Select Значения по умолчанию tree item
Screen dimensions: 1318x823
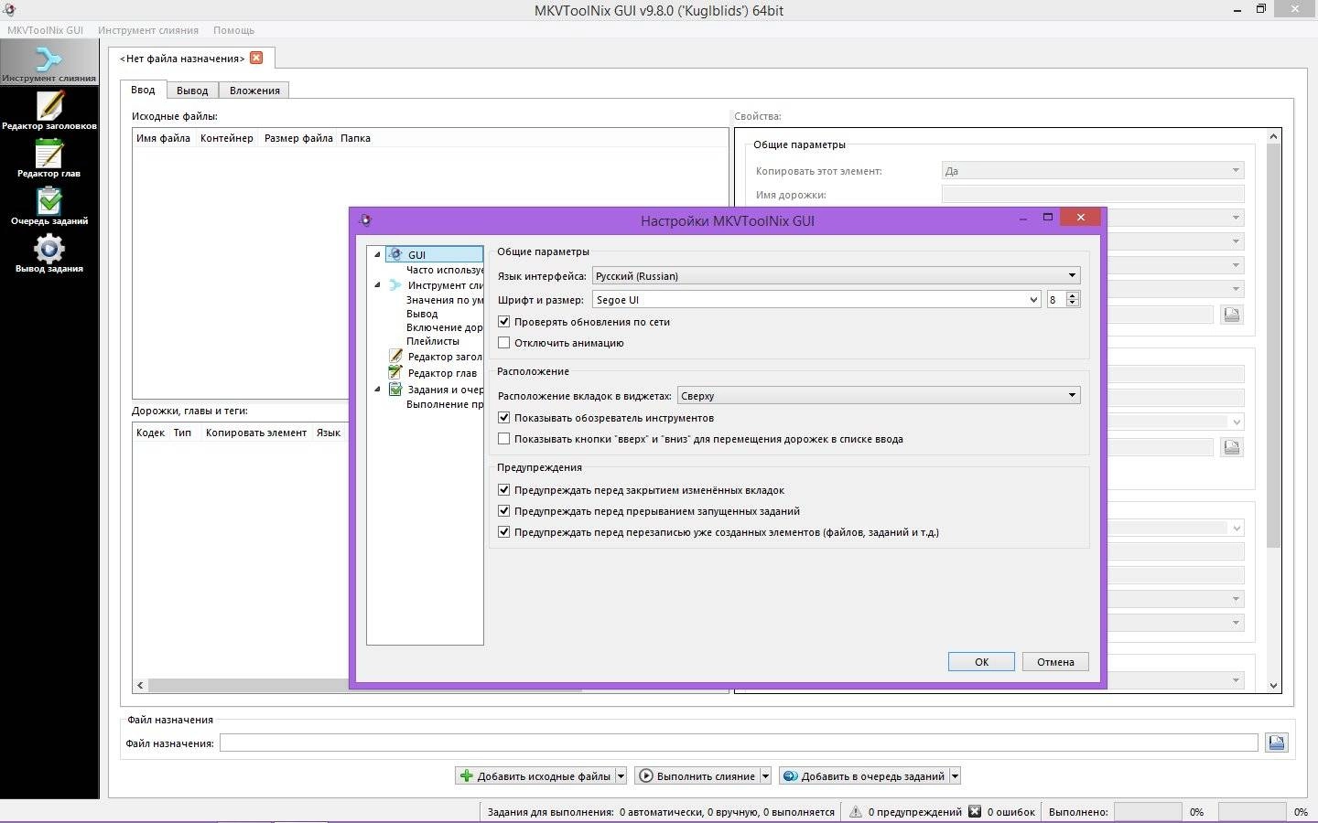pos(444,300)
